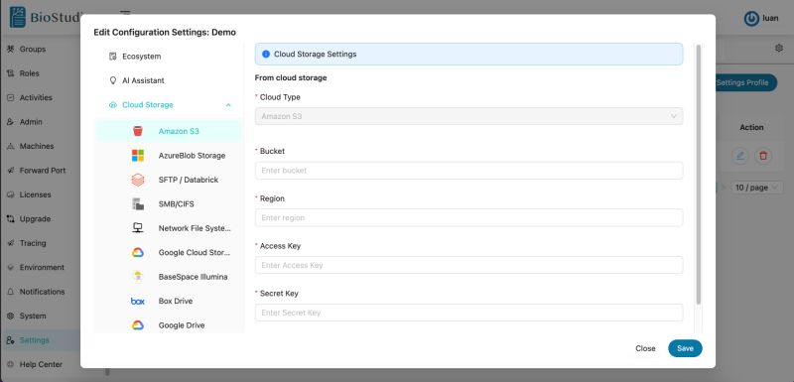The width and height of the screenshot is (794, 382).
Task: Click the BioStudio logo
Action: (46, 17)
